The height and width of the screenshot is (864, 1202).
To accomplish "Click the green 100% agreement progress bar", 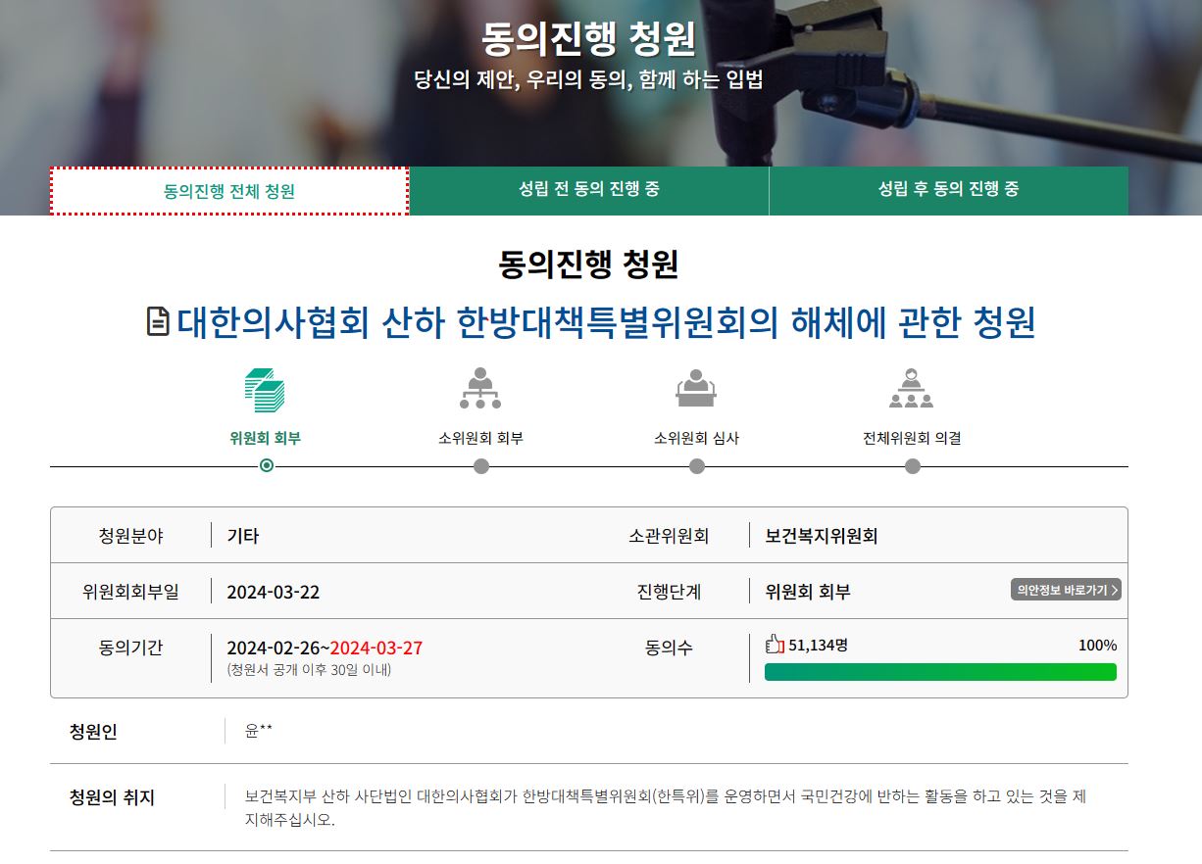I will (x=940, y=672).
